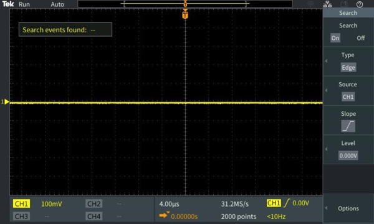Viewport: 374px width, 224px height.
Task: Click the CH1 100mV vertical scale value
Action: (52, 204)
